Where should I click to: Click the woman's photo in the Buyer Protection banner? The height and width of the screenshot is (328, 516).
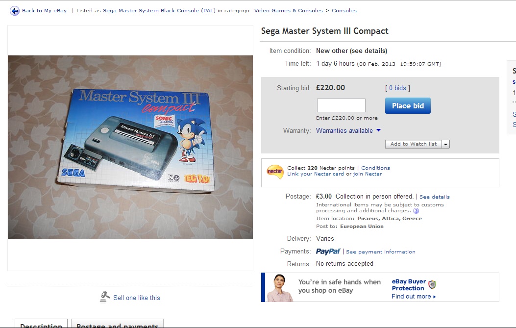click(279, 287)
